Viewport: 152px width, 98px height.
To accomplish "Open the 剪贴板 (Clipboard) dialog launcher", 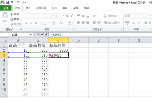I will tap(21, 29).
